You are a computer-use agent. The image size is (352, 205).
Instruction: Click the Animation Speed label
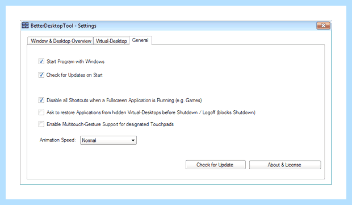click(x=57, y=140)
